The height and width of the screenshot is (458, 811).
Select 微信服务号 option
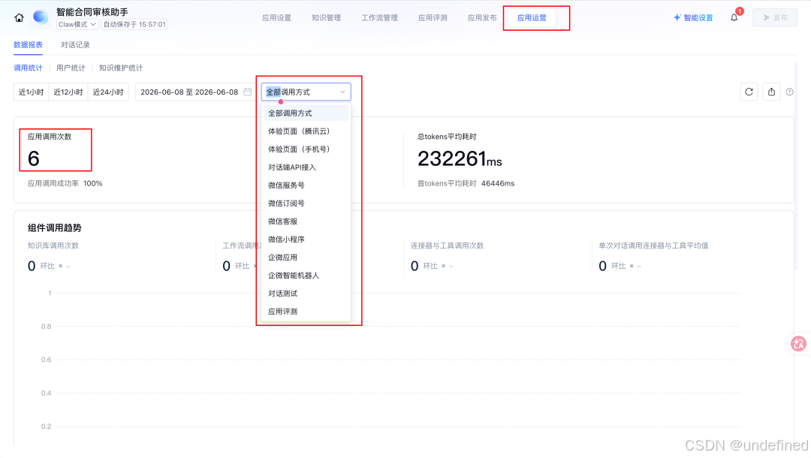click(306, 185)
